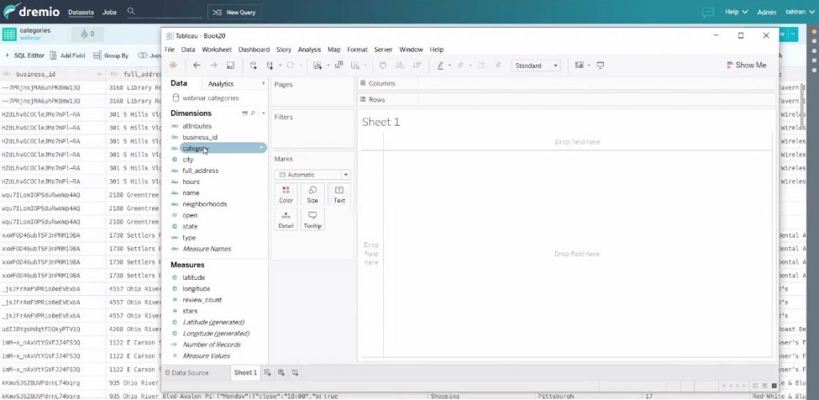
Task: Click the Dremio search field
Action: (x=164, y=12)
